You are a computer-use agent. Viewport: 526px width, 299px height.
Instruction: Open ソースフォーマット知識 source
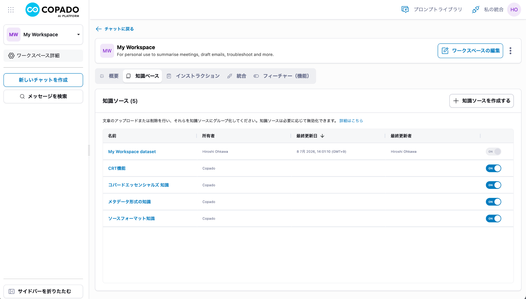tap(131, 218)
